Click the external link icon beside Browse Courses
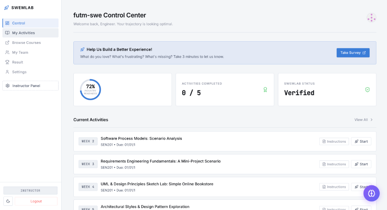This screenshot has width=387, height=210. pos(8,42)
